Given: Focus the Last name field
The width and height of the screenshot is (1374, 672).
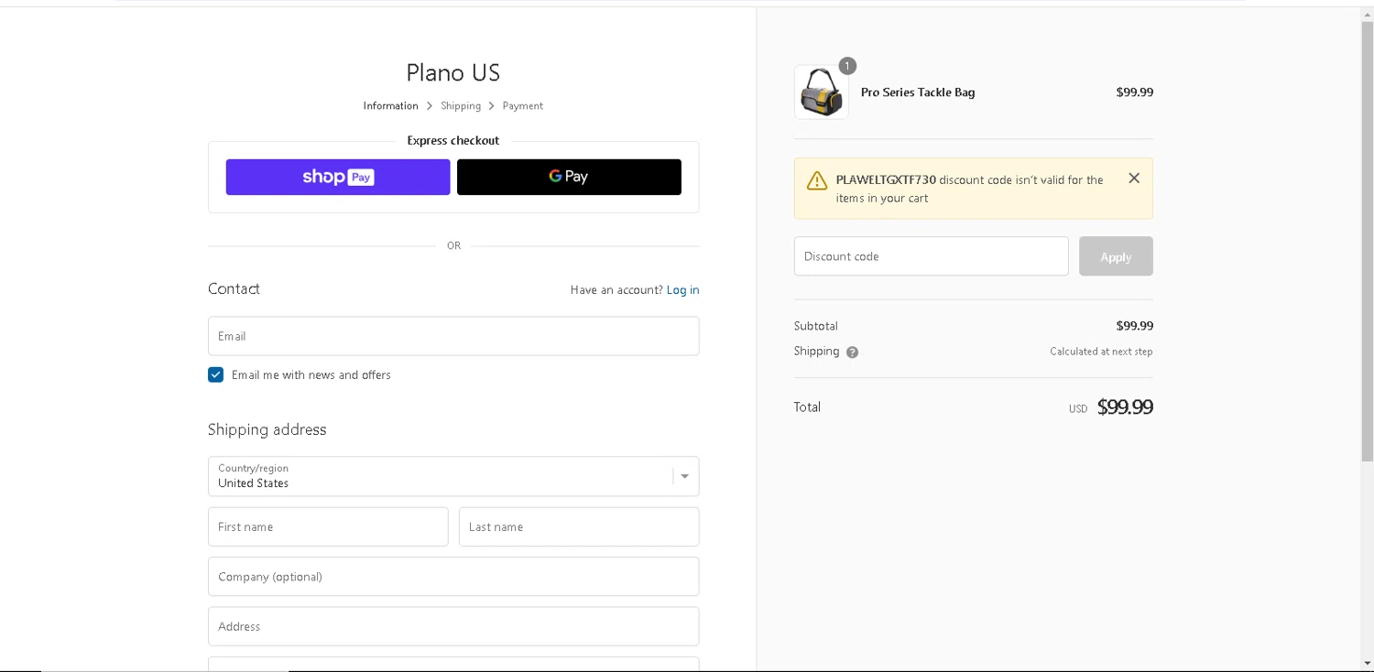Looking at the screenshot, I should 579,526.
